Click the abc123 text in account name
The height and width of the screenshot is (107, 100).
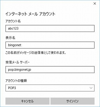(13, 29)
